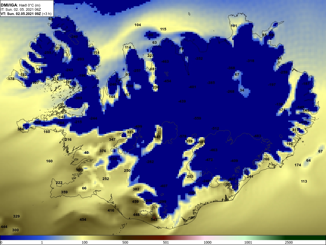Click the map value '359'
The image size is (326, 245).
(x=64, y=192)
